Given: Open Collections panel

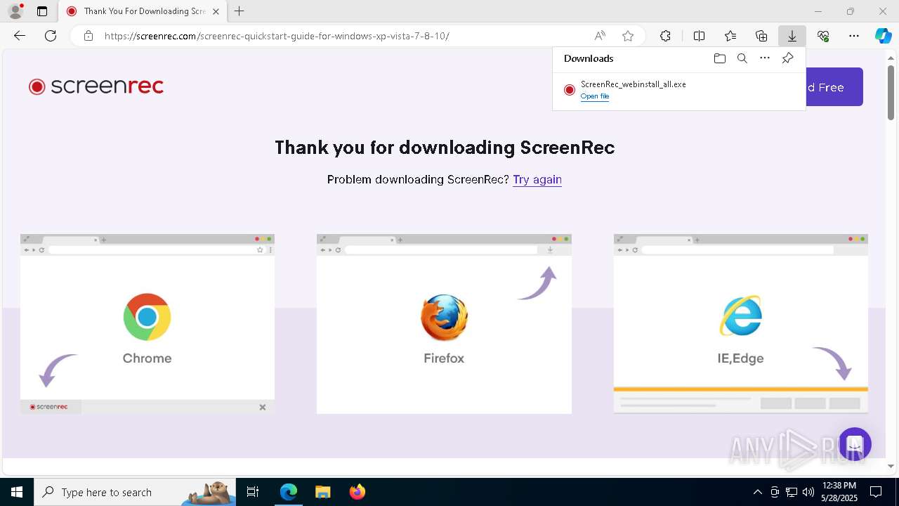Looking at the screenshot, I should [x=761, y=36].
